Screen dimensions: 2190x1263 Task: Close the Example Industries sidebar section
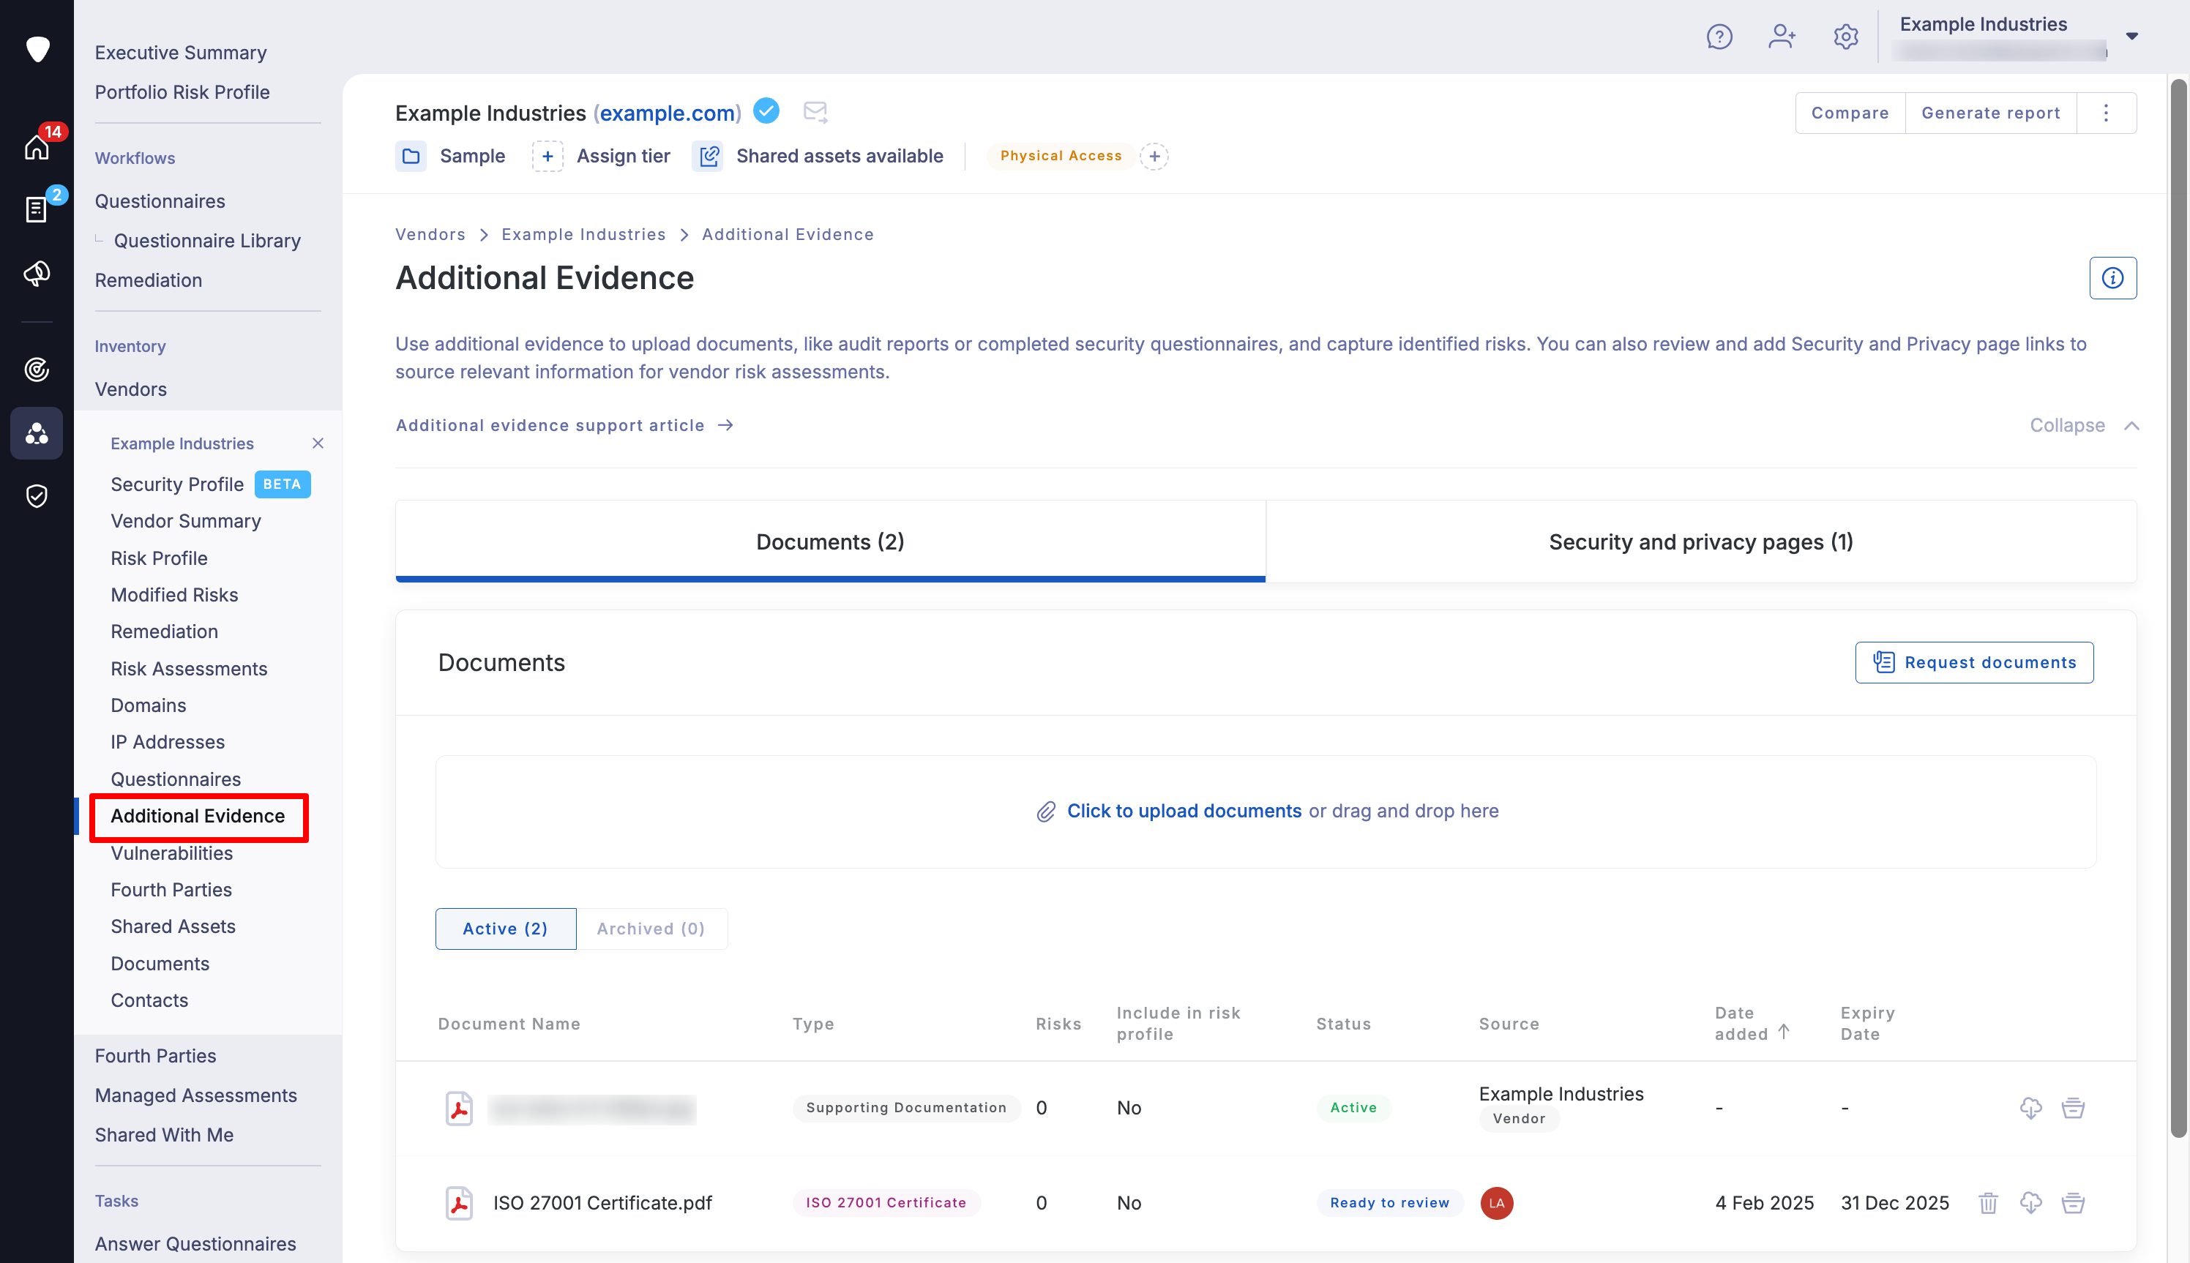(318, 443)
